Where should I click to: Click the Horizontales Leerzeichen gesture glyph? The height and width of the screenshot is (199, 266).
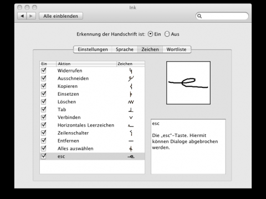pyautogui.click(x=131, y=125)
